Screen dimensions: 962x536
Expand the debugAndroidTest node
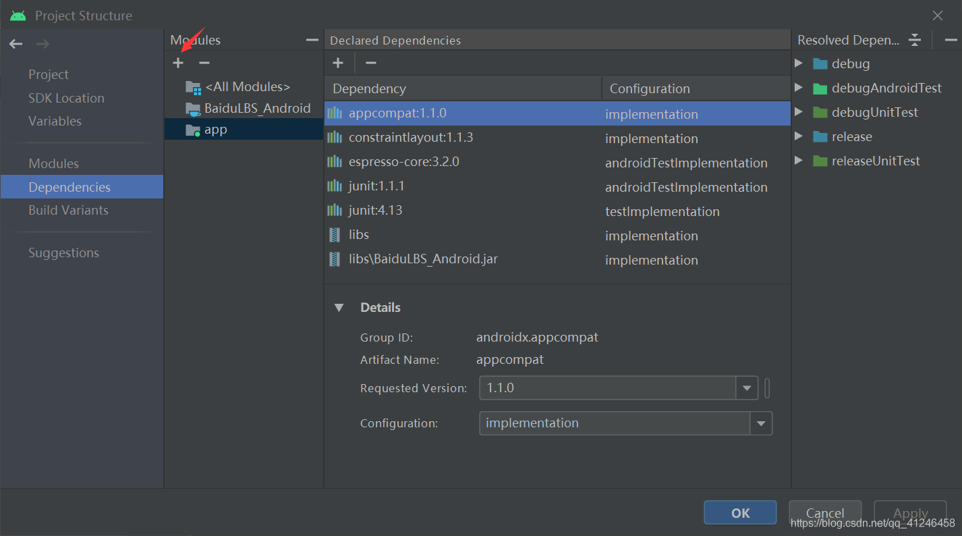point(799,88)
